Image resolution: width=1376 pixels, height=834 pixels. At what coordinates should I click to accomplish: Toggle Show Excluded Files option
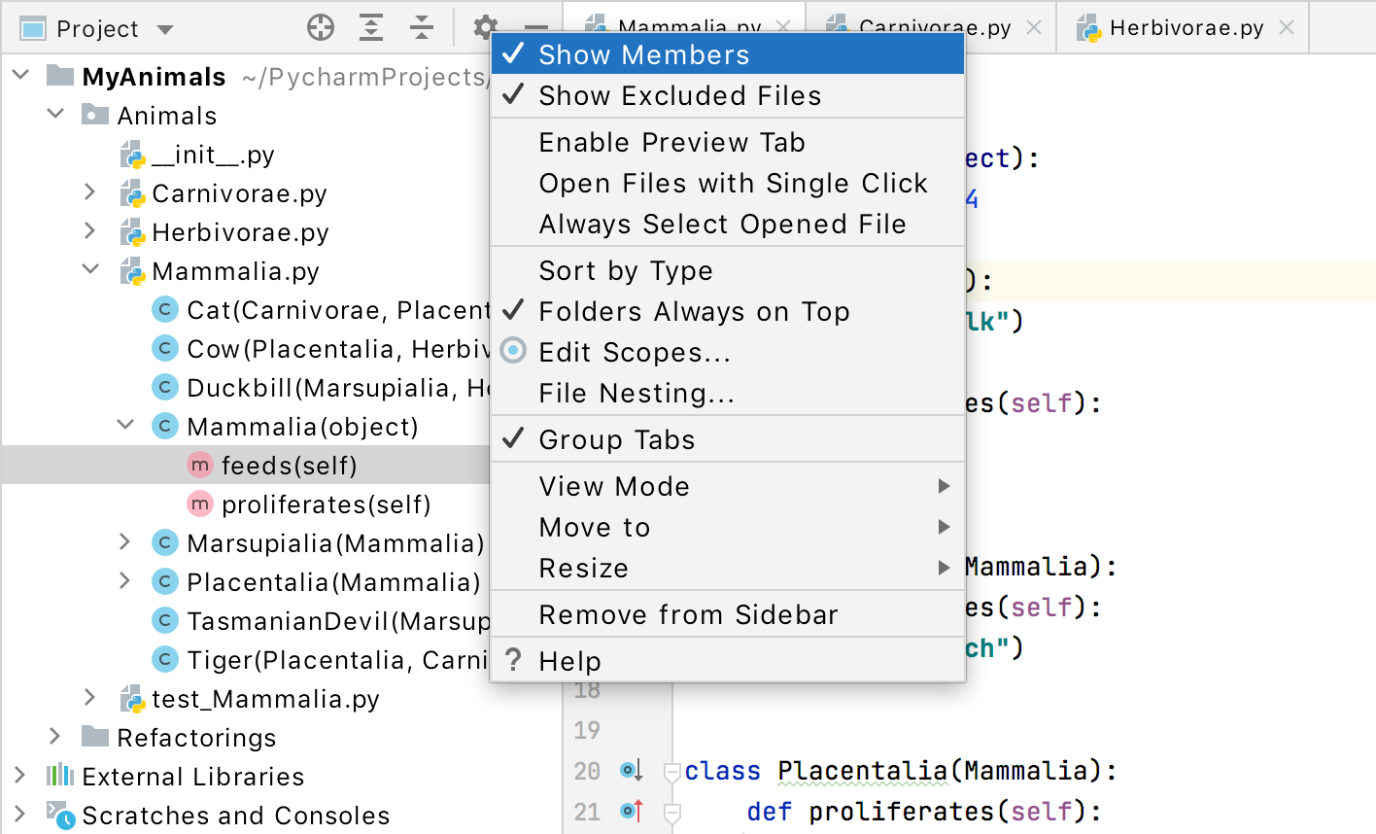[x=679, y=96]
